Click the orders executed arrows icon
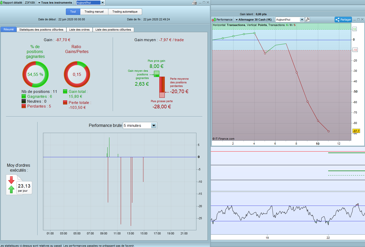 (11, 184)
